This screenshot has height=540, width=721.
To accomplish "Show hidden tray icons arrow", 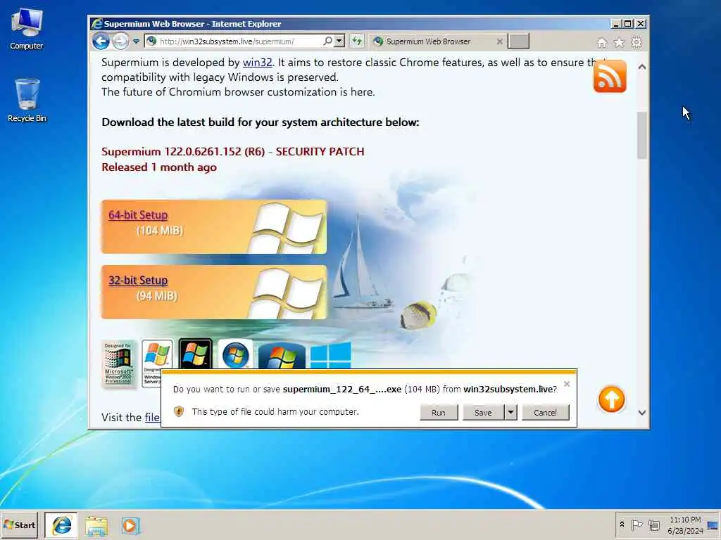I will [x=622, y=524].
